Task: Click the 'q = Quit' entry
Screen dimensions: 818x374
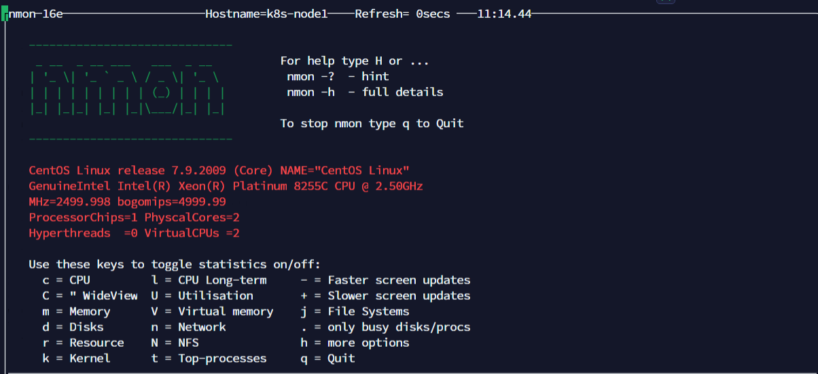Action: tap(327, 358)
